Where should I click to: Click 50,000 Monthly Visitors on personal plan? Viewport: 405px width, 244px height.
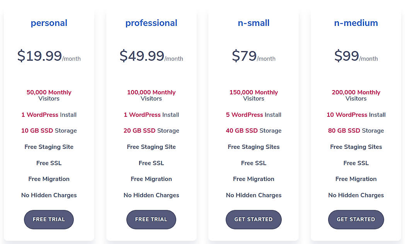tap(49, 95)
